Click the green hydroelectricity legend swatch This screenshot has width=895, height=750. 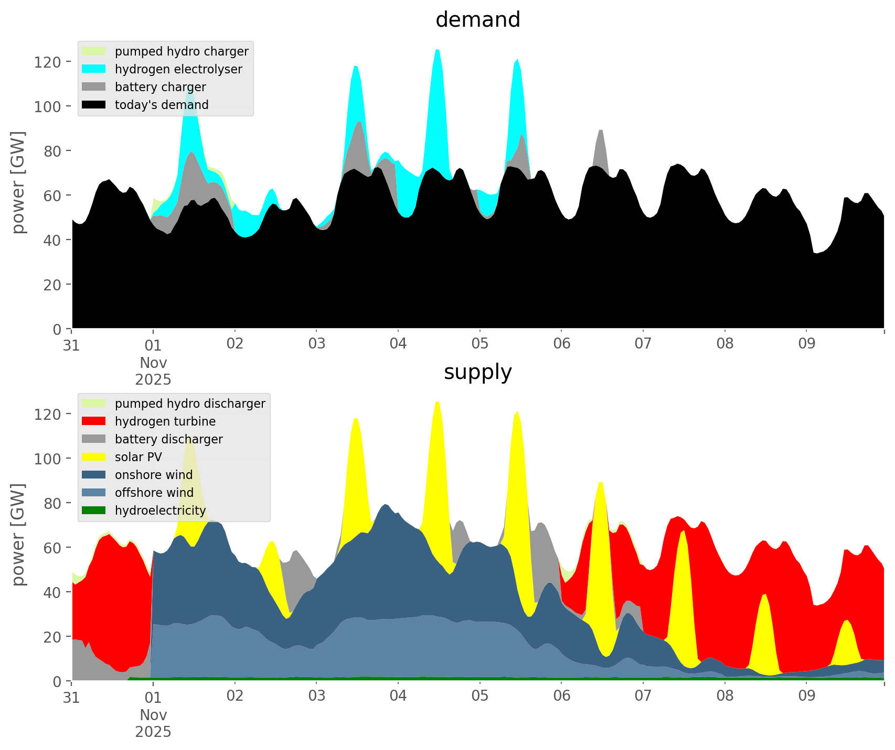point(94,510)
